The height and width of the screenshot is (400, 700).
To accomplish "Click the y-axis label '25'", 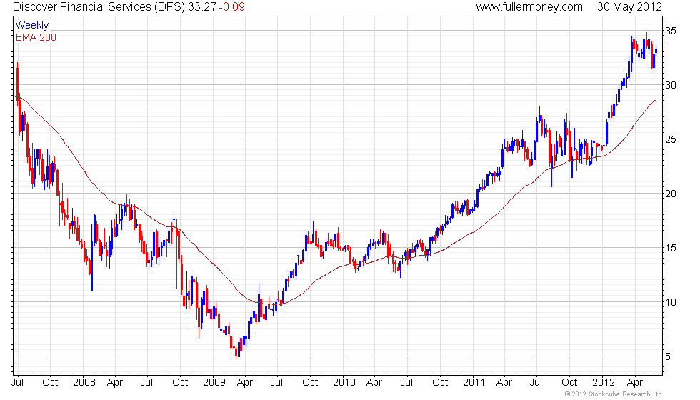I will coord(671,140).
